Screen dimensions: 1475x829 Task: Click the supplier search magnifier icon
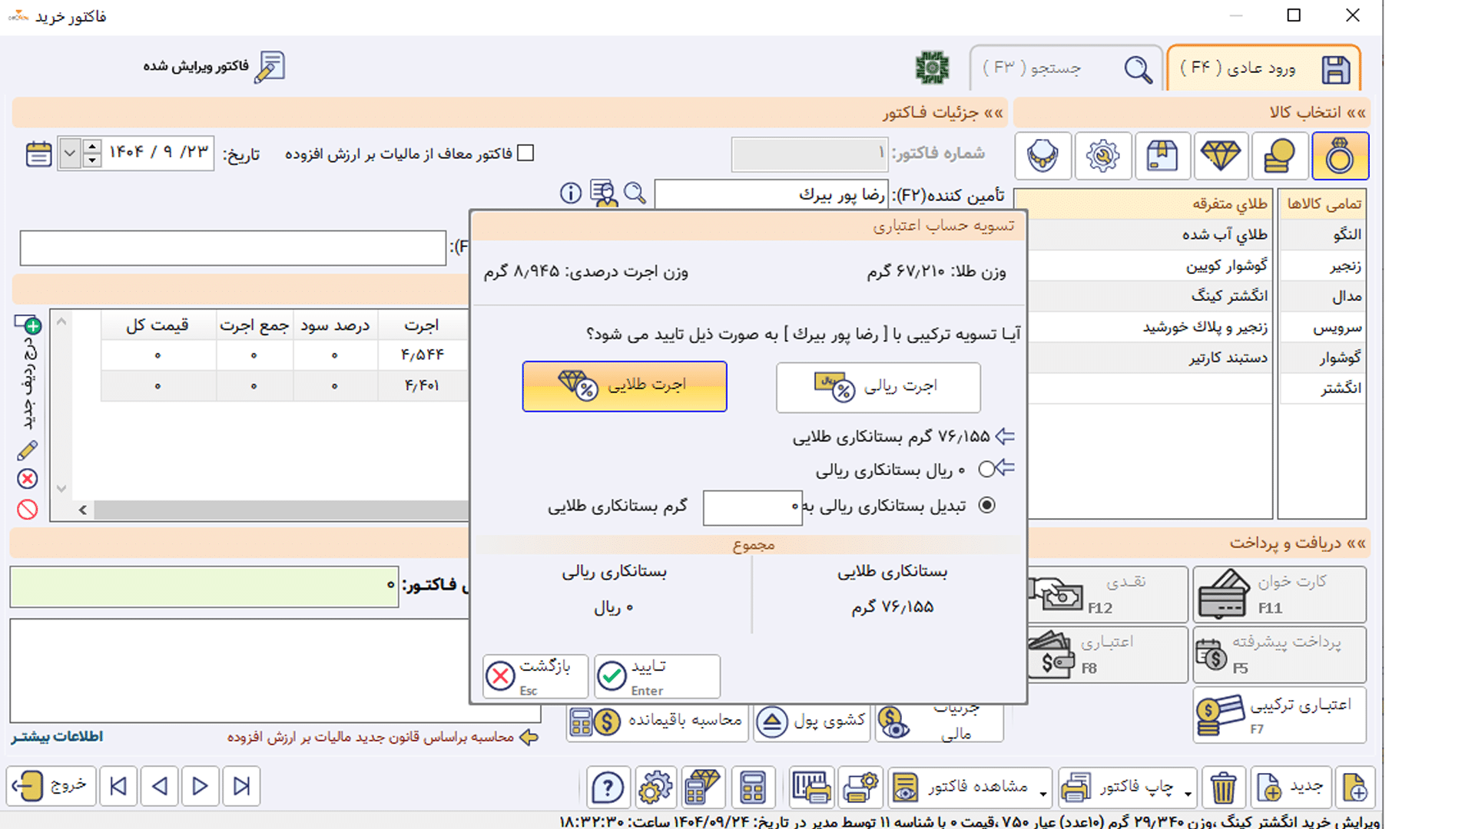click(635, 193)
